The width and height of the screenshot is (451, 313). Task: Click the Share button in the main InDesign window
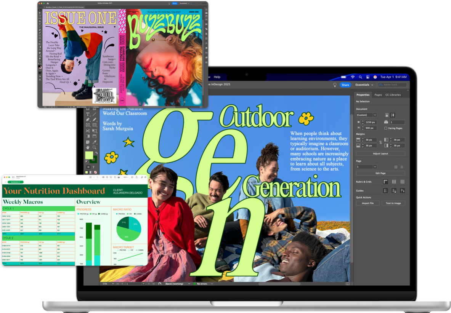pos(345,85)
